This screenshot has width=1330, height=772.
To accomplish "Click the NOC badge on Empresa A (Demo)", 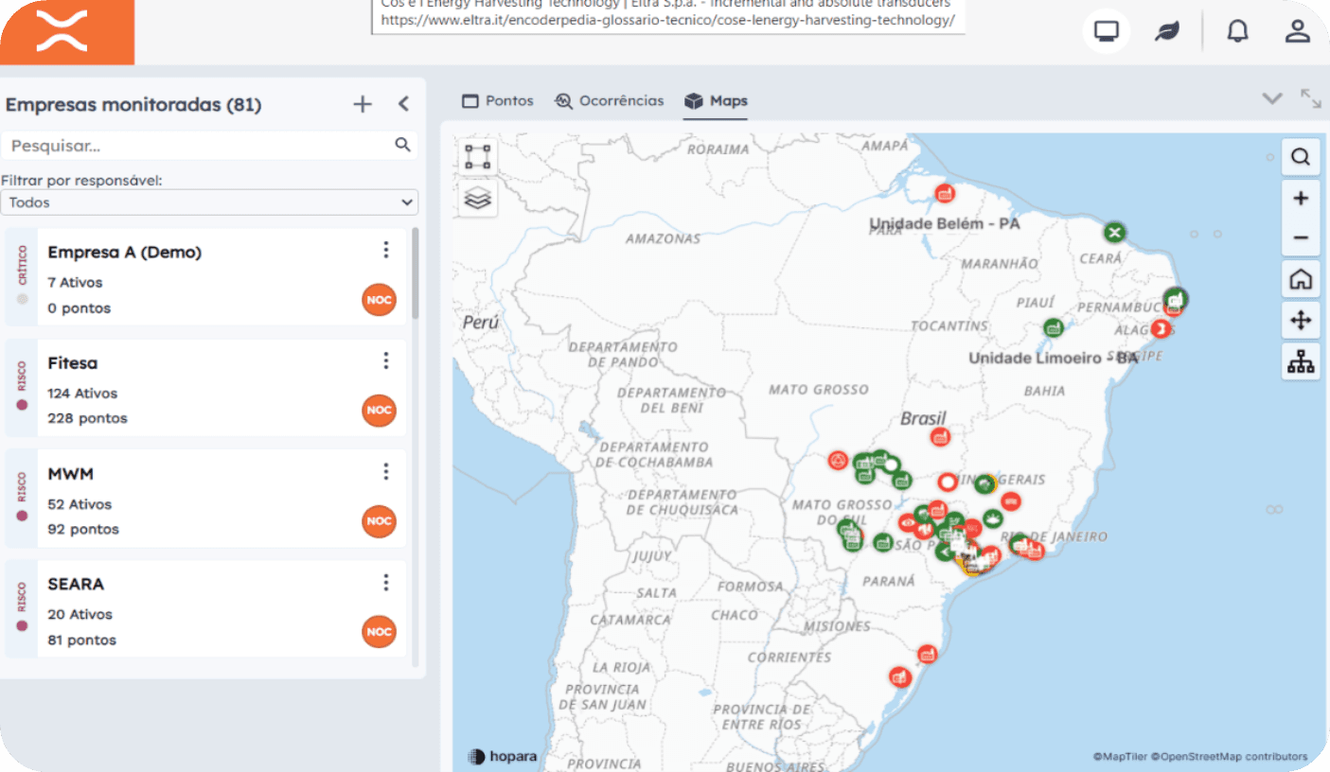I will click(x=379, y=300).
